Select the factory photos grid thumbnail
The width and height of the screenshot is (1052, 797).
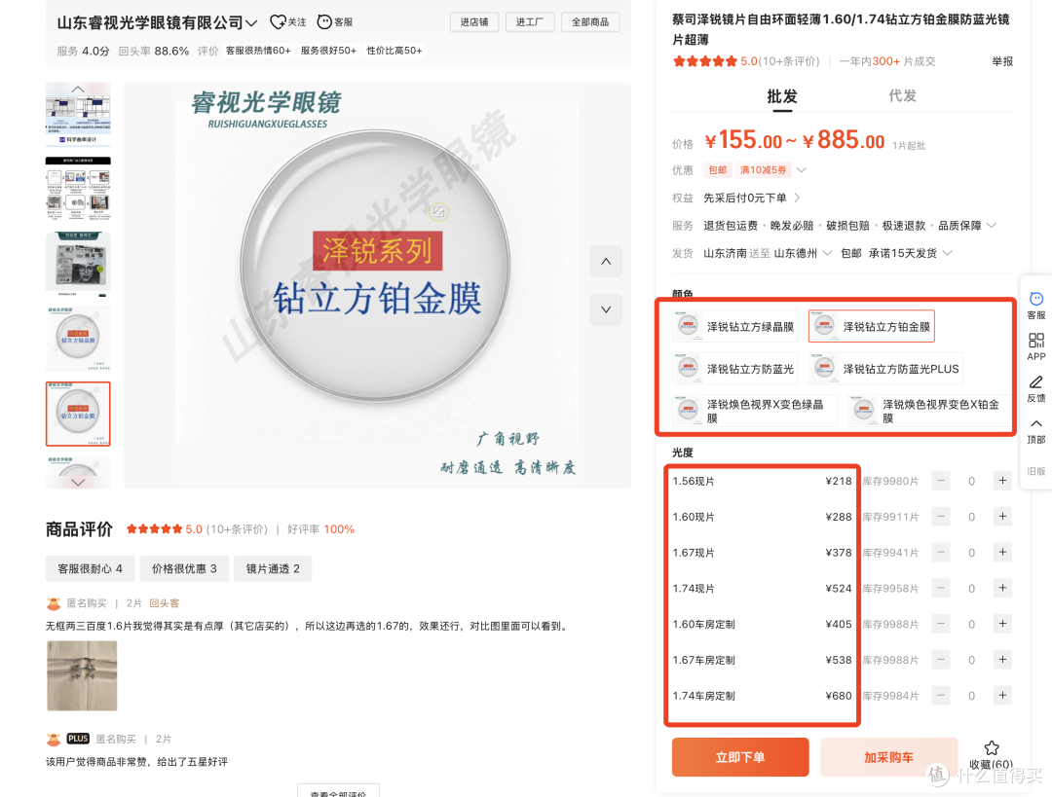[78, 189]
